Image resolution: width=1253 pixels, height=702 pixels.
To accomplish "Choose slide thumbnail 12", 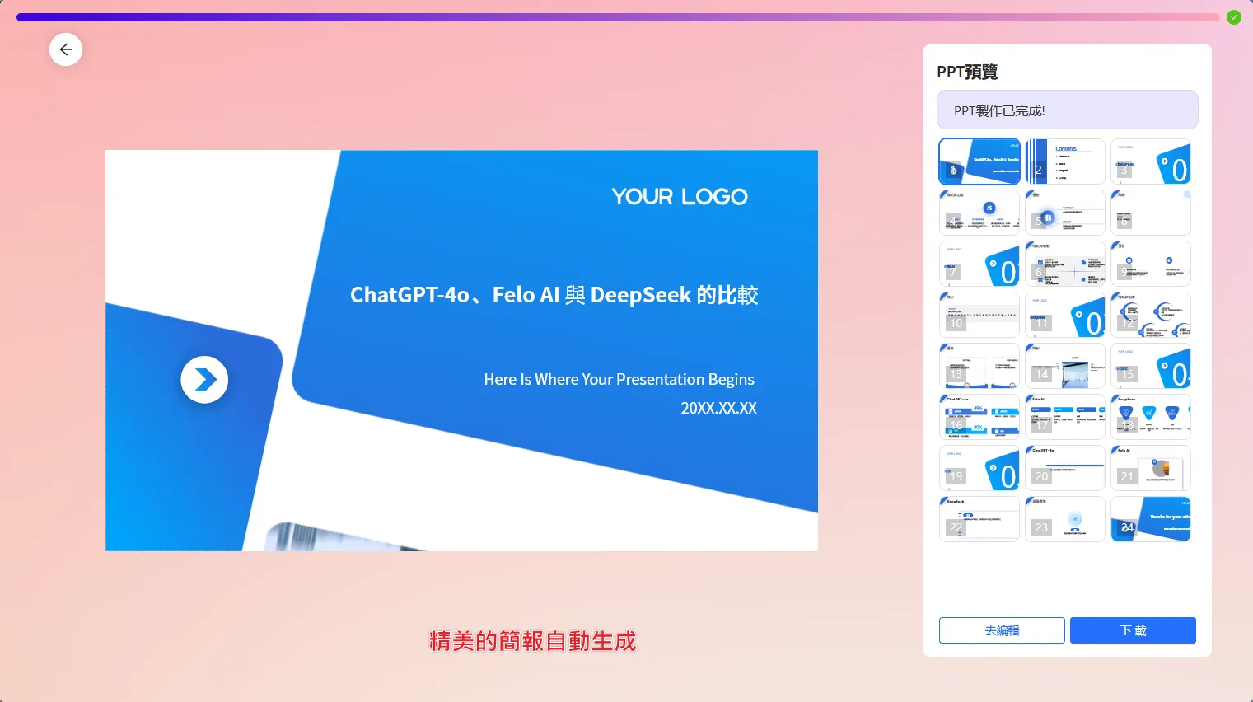I will click(x=1151, y=315).
